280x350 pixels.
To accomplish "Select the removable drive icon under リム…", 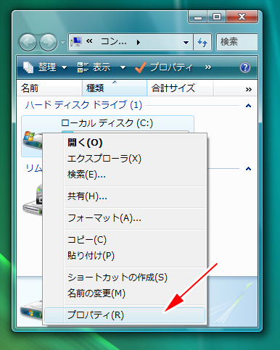I will 33,199.
